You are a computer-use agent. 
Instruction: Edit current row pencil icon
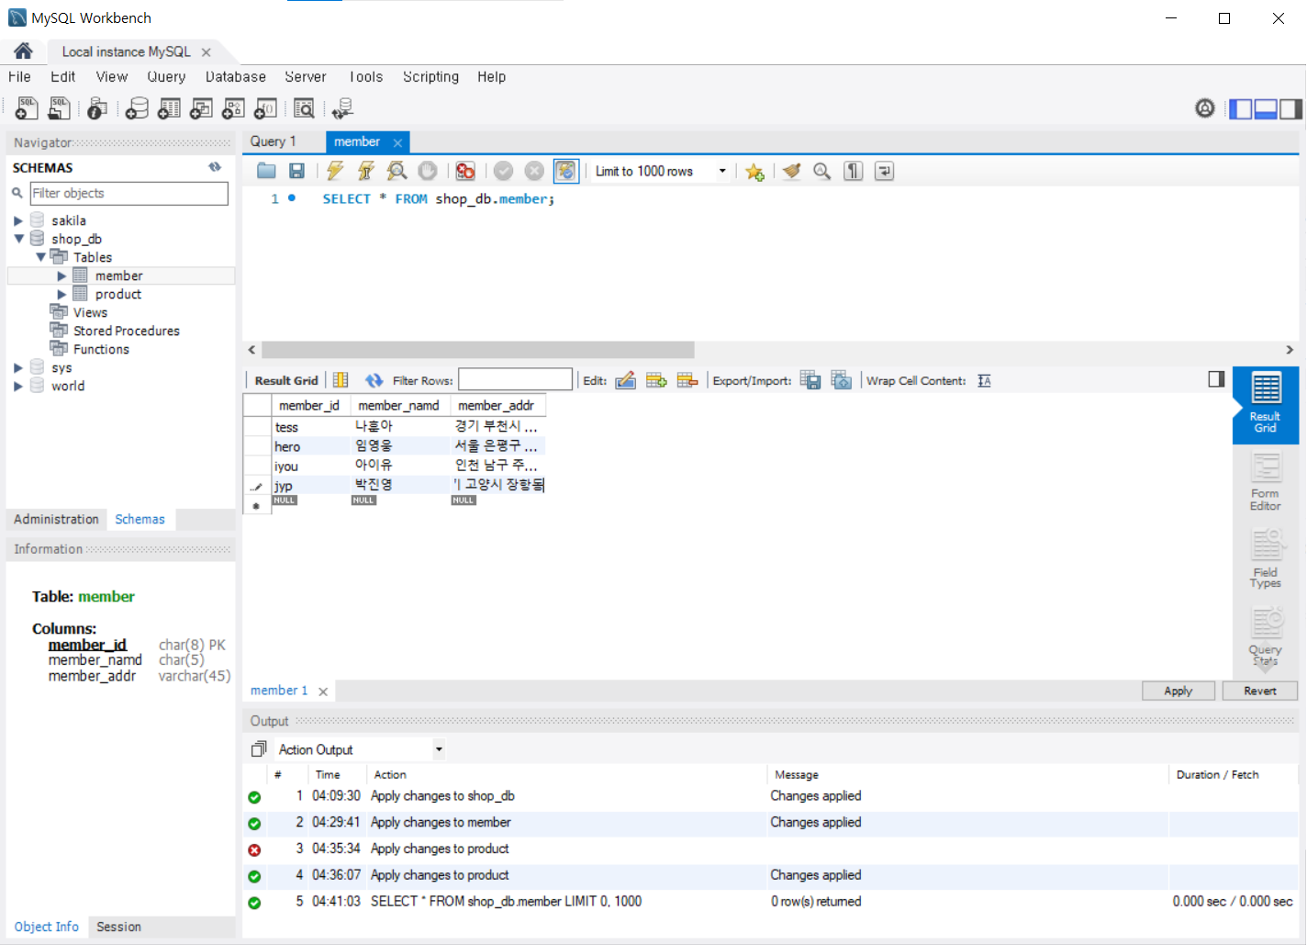626,380
